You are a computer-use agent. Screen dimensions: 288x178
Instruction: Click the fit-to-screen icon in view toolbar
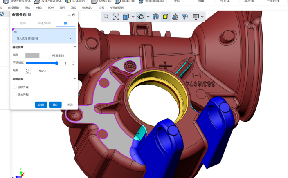116,17
